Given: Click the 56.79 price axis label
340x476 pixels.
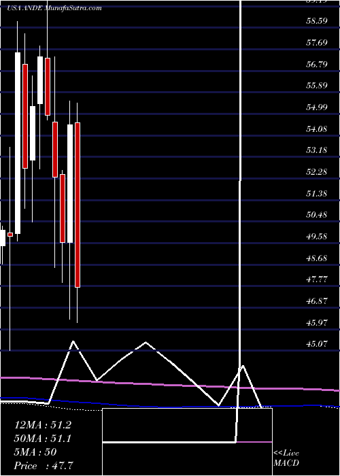Looking at the screenshot, I should coord(317,65).
